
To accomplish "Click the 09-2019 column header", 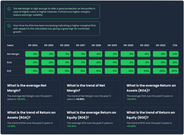I will (x=112, y=45).
